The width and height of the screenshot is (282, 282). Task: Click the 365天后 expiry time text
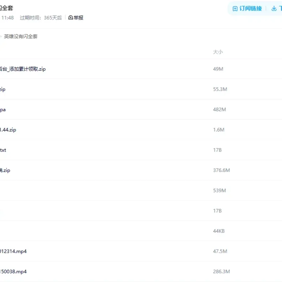coord(53,18)
